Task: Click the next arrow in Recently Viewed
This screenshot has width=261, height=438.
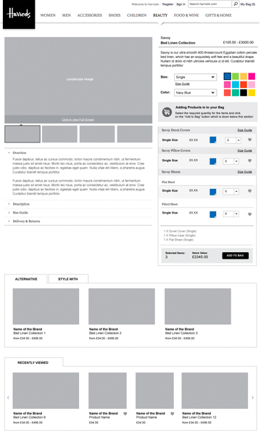Action: 252,397
